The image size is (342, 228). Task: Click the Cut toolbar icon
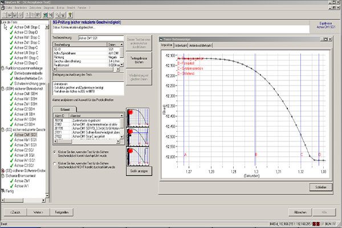click(27, 15)
